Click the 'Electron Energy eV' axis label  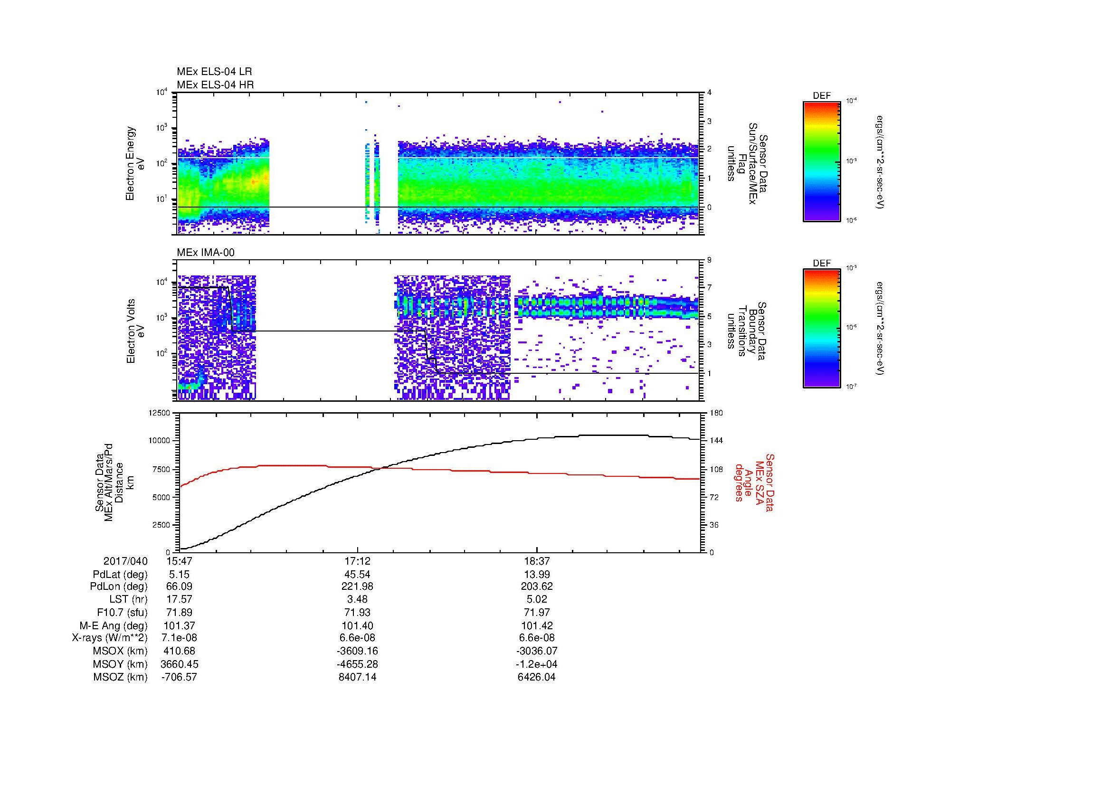coord(135,163)
